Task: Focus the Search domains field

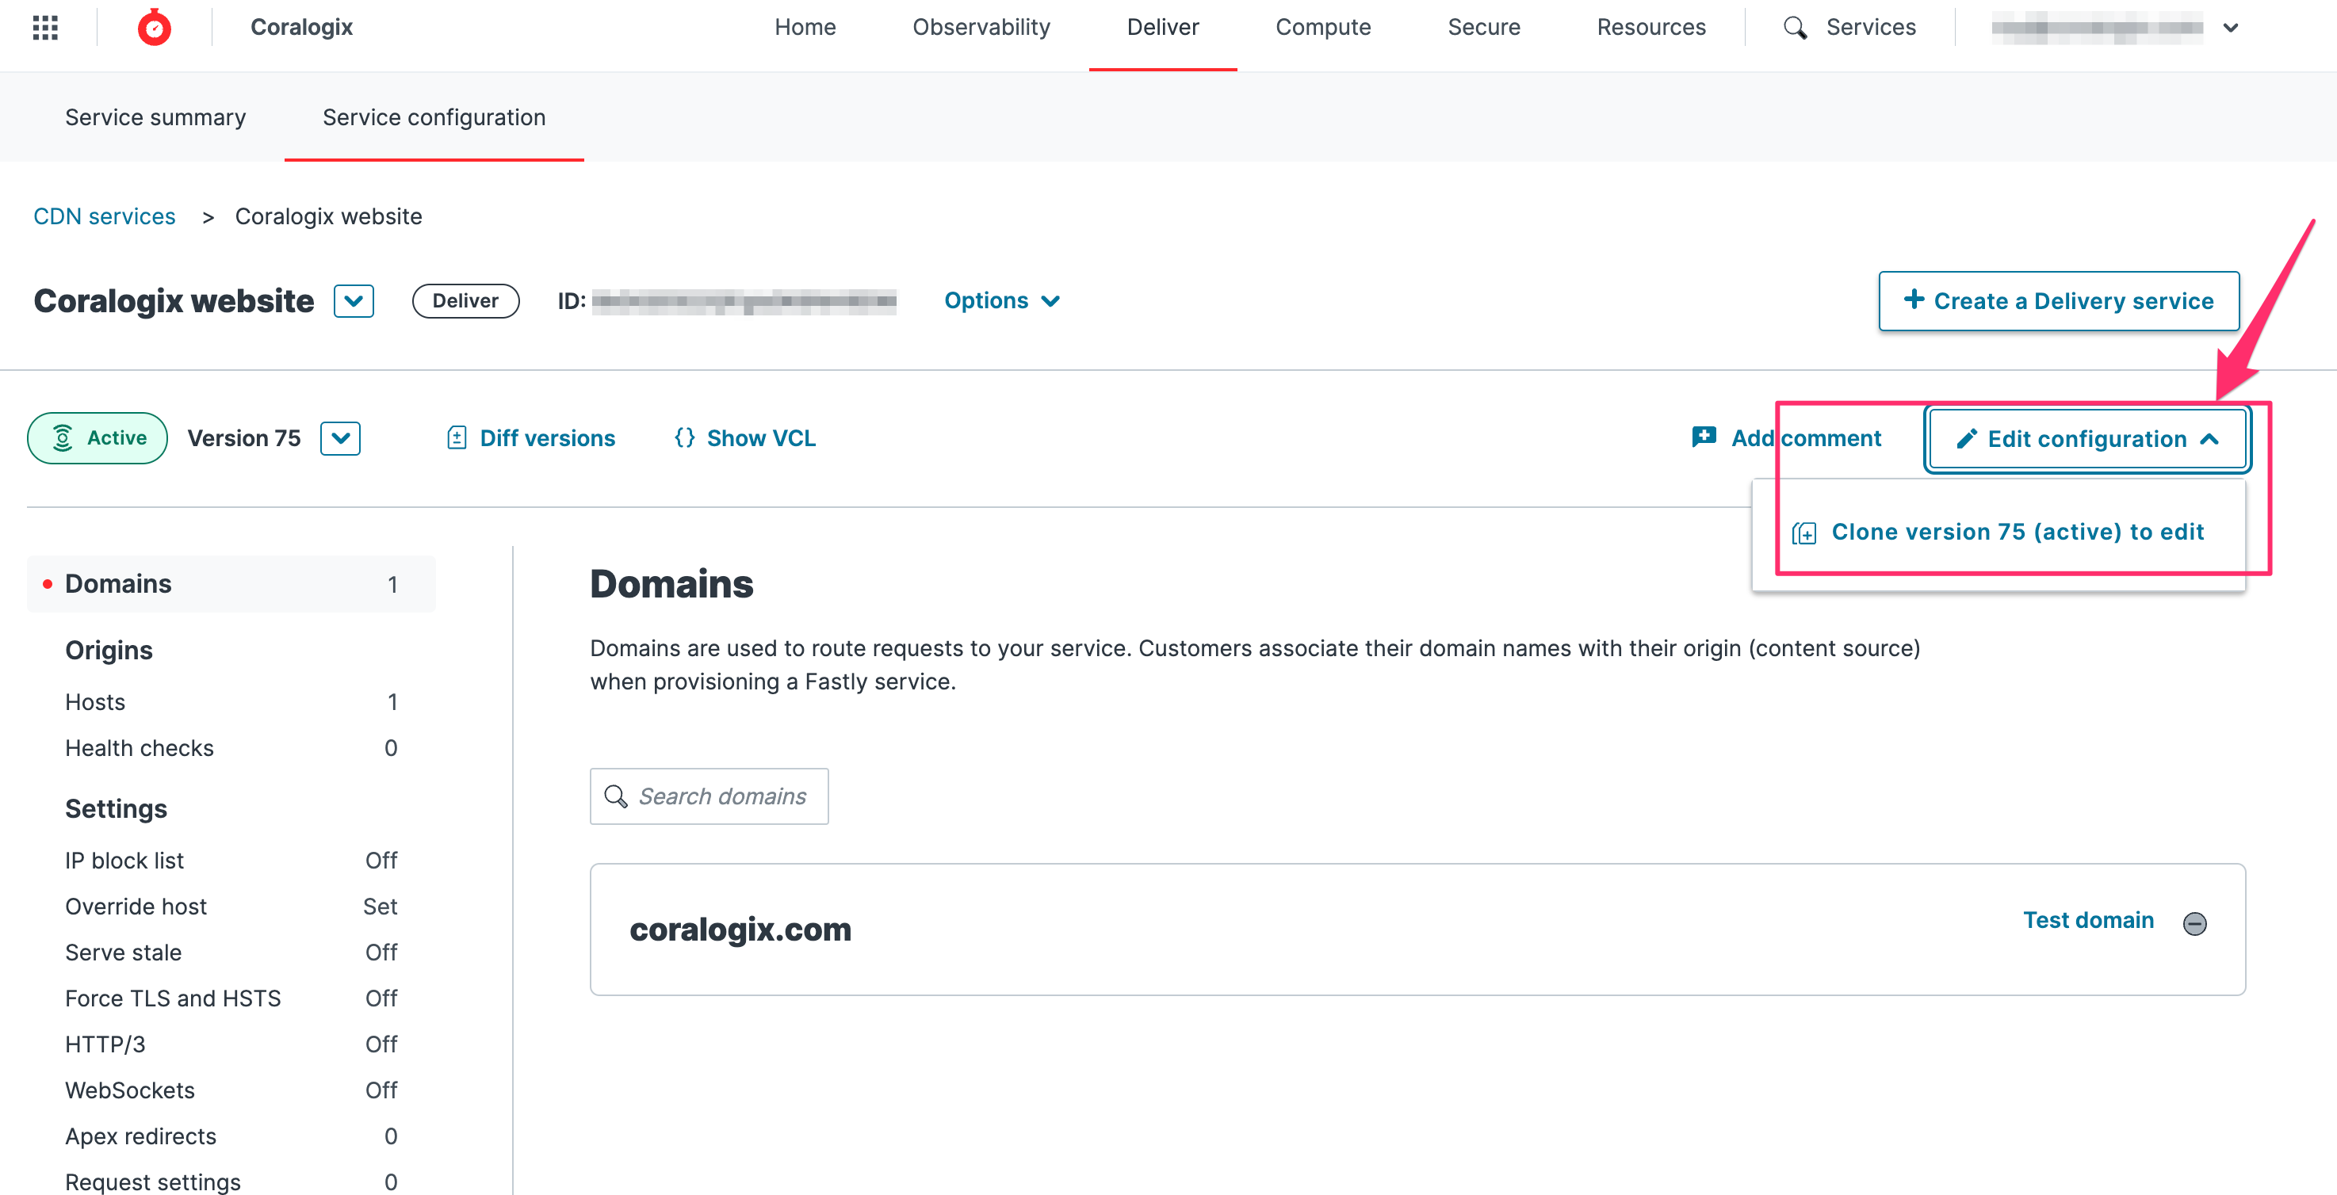Action: [709, 796]
